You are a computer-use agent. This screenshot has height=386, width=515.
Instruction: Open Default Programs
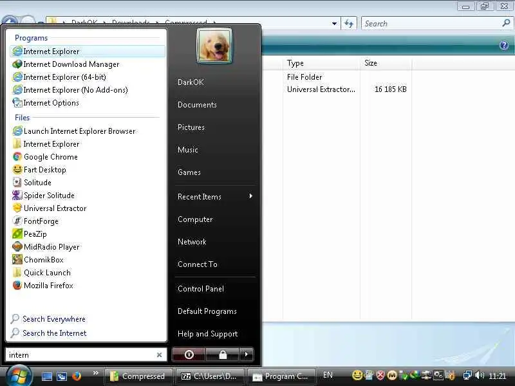tap(207, 311)
